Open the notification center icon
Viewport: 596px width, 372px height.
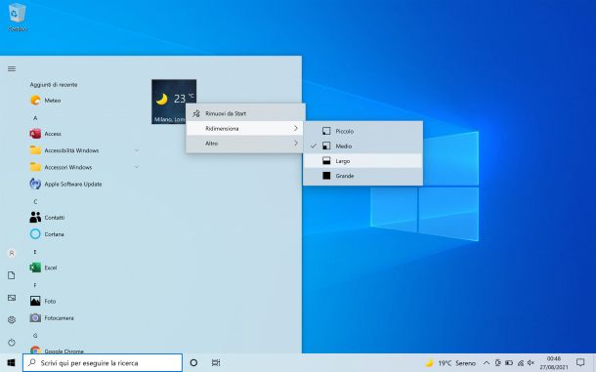(x=580, y=362)
